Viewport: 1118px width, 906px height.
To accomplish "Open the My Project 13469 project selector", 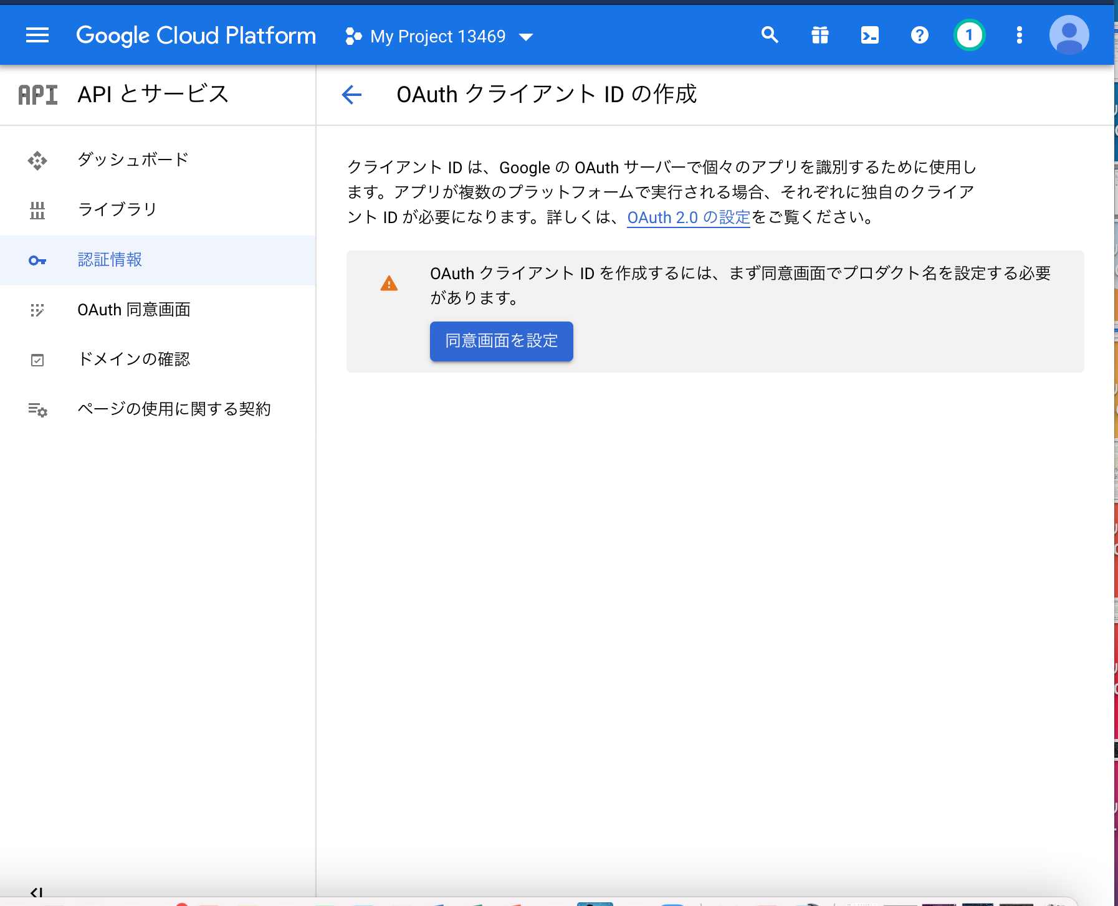I will point(438,36).
